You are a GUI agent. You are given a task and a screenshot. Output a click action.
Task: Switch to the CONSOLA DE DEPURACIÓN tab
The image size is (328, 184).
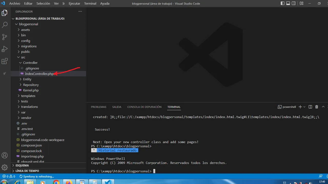tap(144, 107)
